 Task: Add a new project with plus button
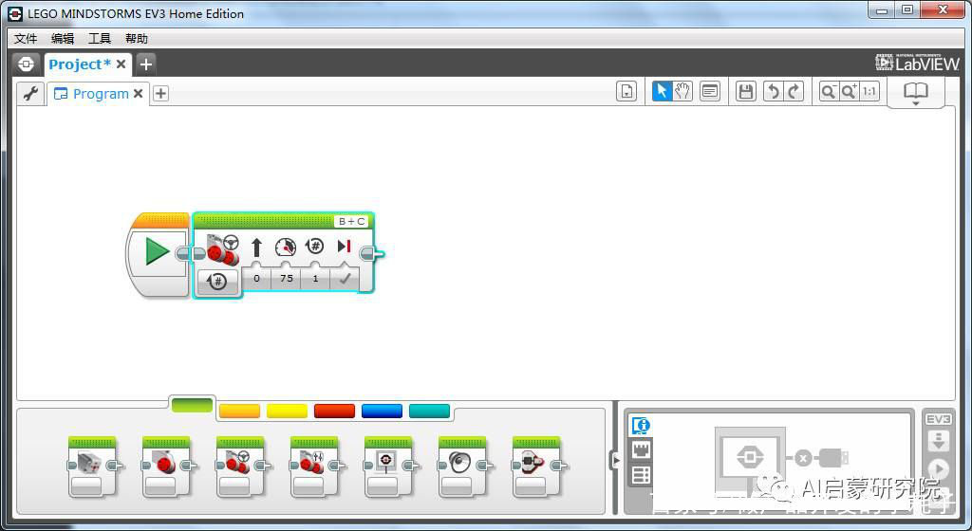(x=145, y=64)
